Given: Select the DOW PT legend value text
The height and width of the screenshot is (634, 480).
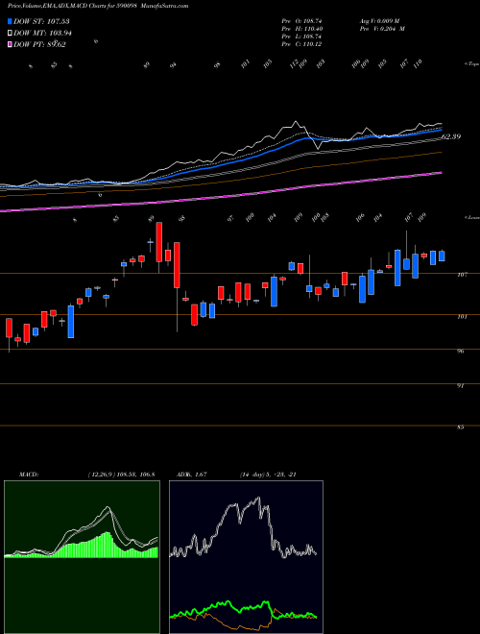Looking at the screenshot, I should coord(39,45).
